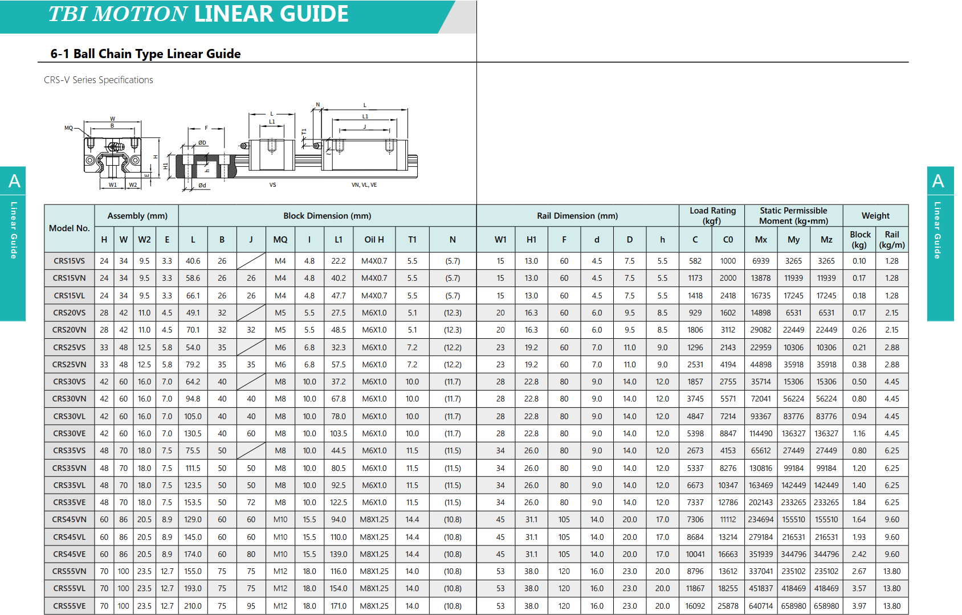Click the '6-1 Ball Chain Type Linear Guide' heading
Screen dimensions: 962x615
coord(145,54)
